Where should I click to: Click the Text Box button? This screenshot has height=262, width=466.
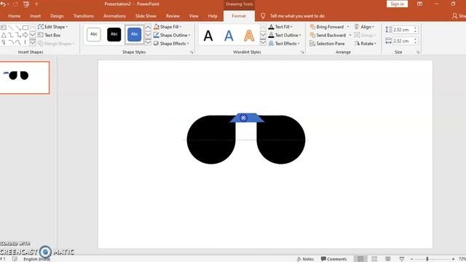(x=50, y=35)
